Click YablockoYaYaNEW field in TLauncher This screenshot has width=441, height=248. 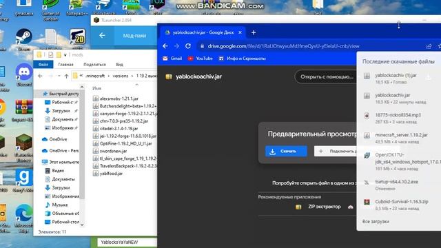click(127, 242)
